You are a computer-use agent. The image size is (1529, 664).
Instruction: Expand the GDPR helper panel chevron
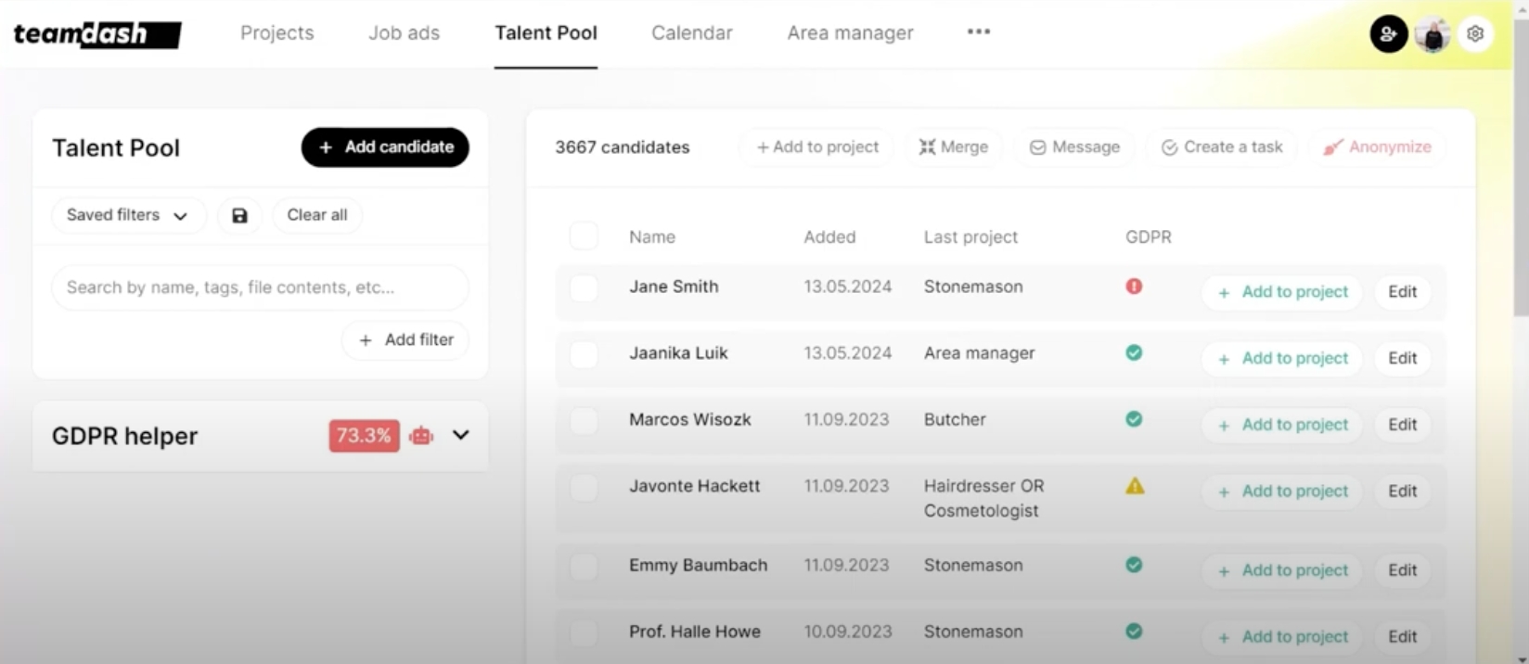[460, 435]
